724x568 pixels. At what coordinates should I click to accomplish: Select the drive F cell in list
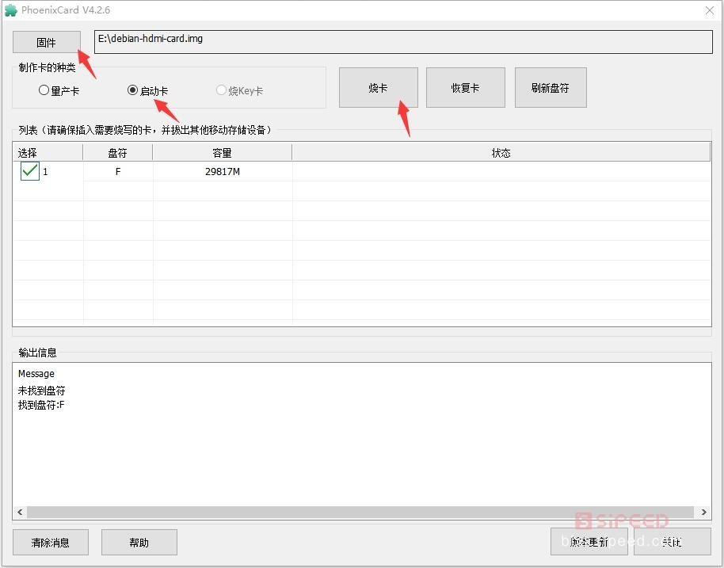pyautogui.click(x=118, y=172)
